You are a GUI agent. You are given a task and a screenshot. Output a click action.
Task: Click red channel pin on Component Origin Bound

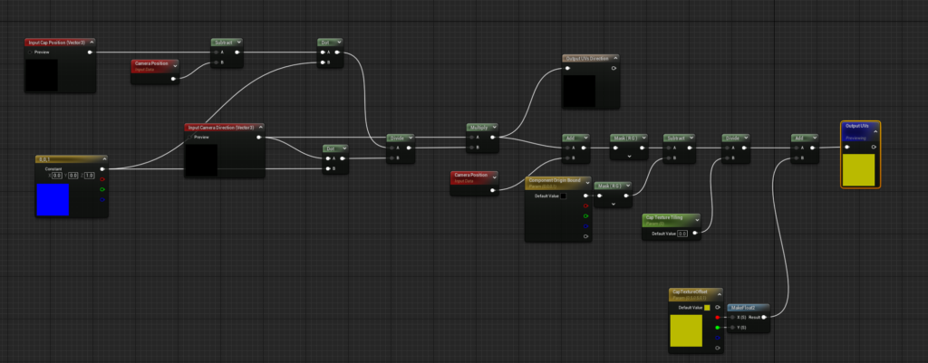(586, 205)
